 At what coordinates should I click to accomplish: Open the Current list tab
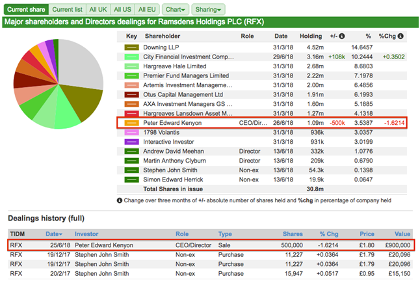pyautogui.click(x=67, y=10)
